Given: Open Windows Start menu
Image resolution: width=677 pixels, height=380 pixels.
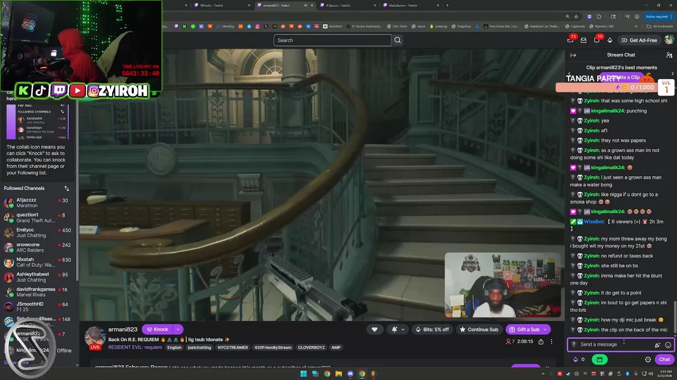Looking at the screenshot, I should point(304,374).
